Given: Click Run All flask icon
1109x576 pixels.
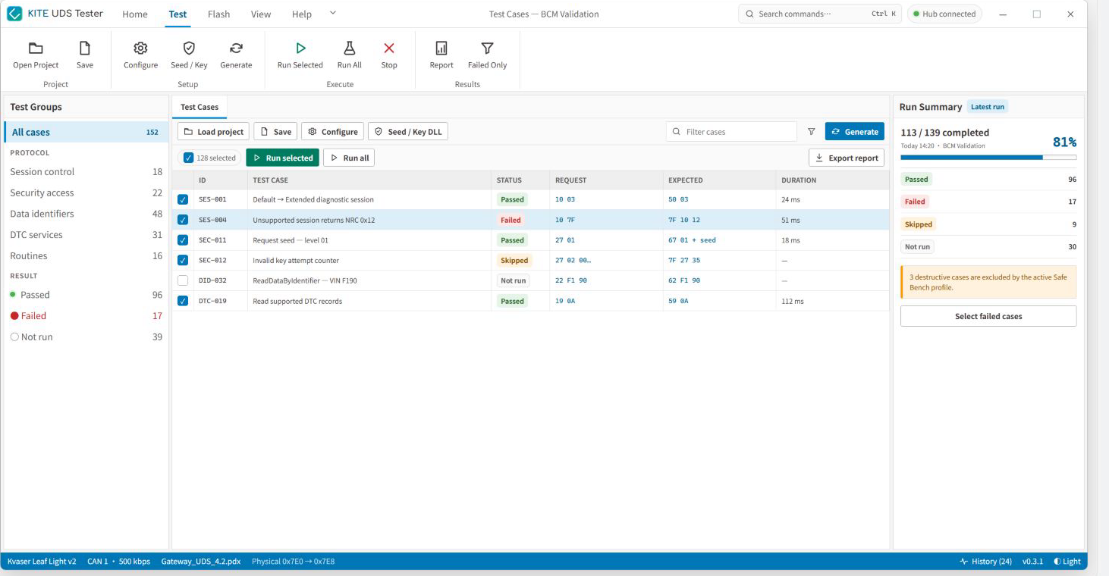Looking at the screenshot, I should click(349, 49).
